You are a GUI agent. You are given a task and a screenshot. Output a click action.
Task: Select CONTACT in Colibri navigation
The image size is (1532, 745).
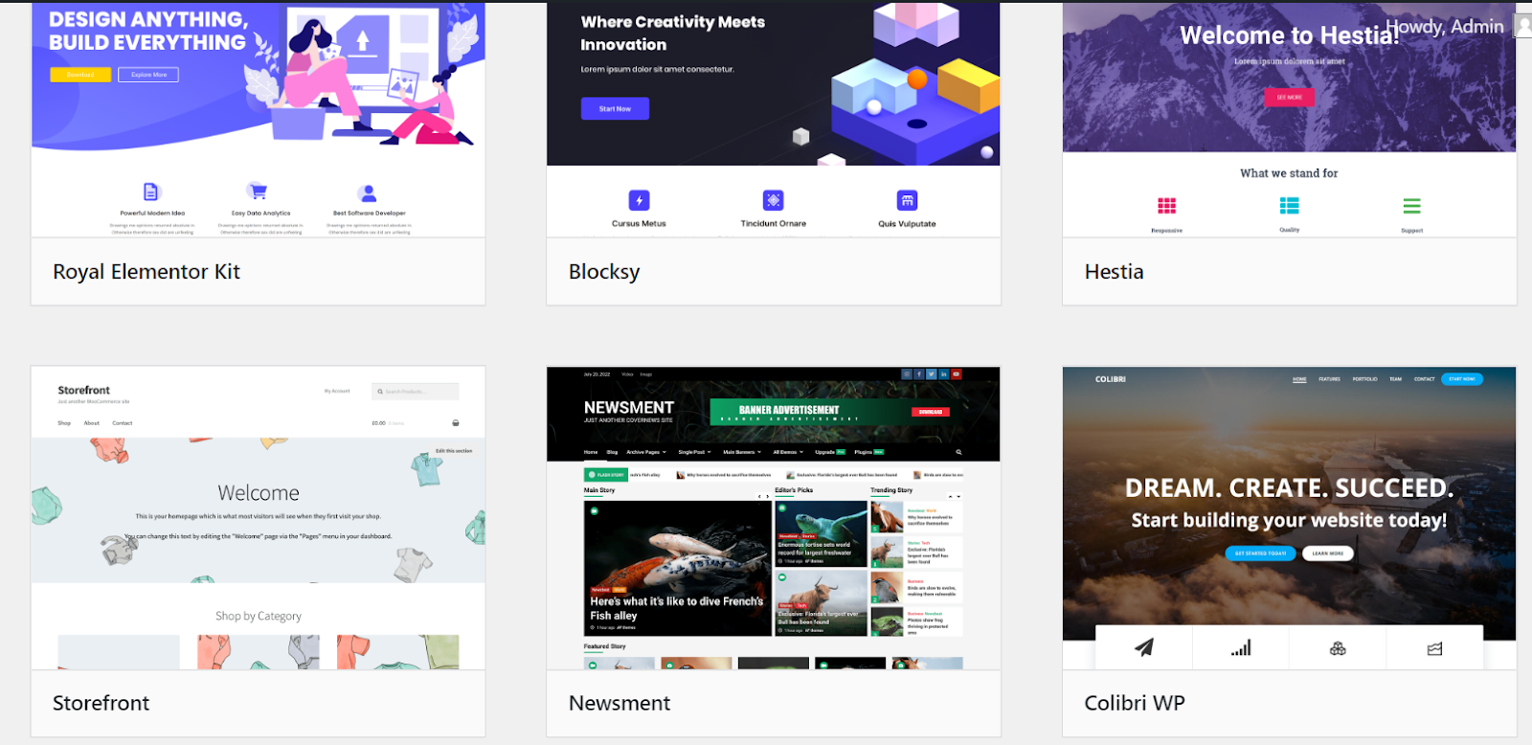click(1425, 379)
